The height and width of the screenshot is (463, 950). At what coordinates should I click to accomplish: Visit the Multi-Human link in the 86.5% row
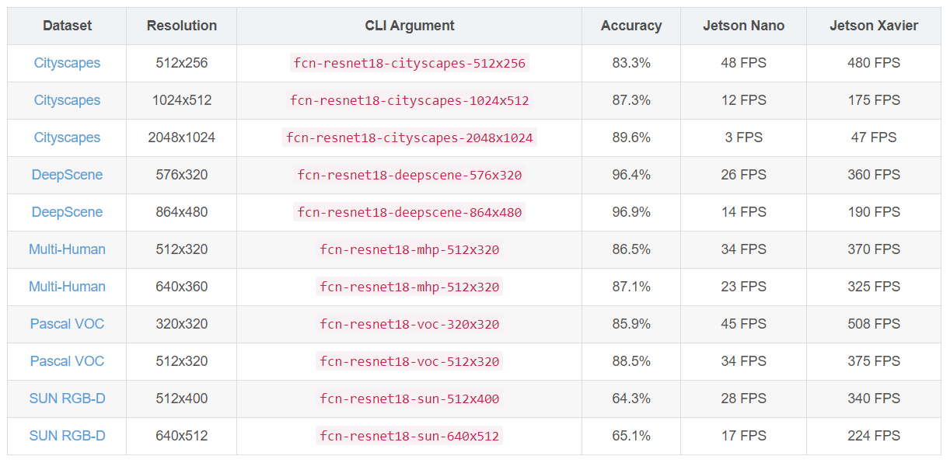[67, 249]
